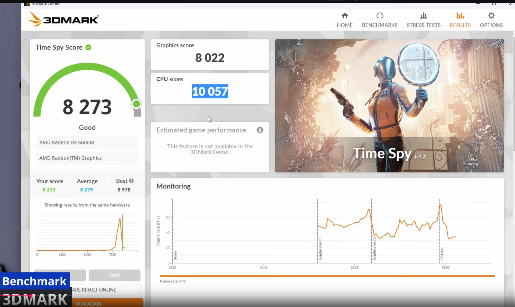The image size is (515, 307).
Task: Click the Time Spy score 8 273
Action: (x=87, y=107)
